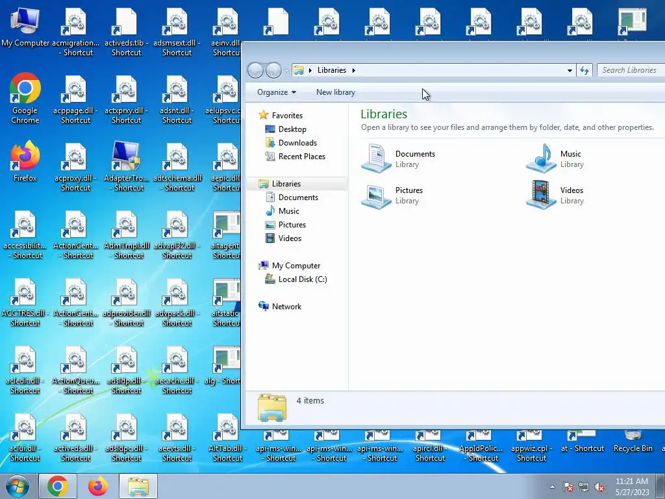Select the advapi32.dll shortcut on the desktop
Viewport: 665px width, 499px height.
click(x=177, y=234)
